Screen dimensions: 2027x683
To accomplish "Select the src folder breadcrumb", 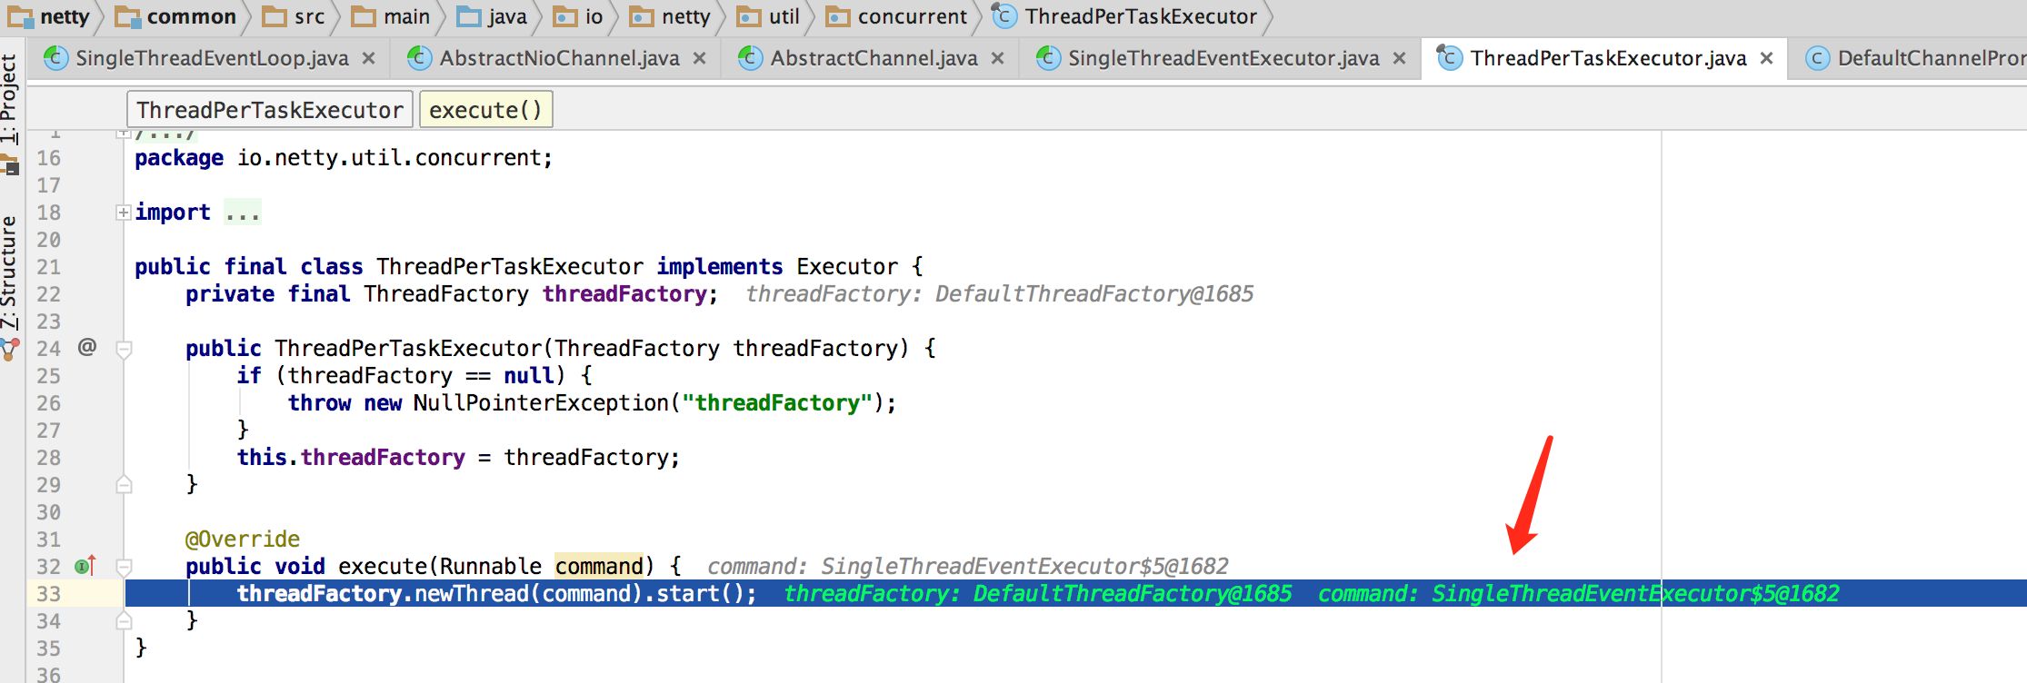I will (294, 16).
